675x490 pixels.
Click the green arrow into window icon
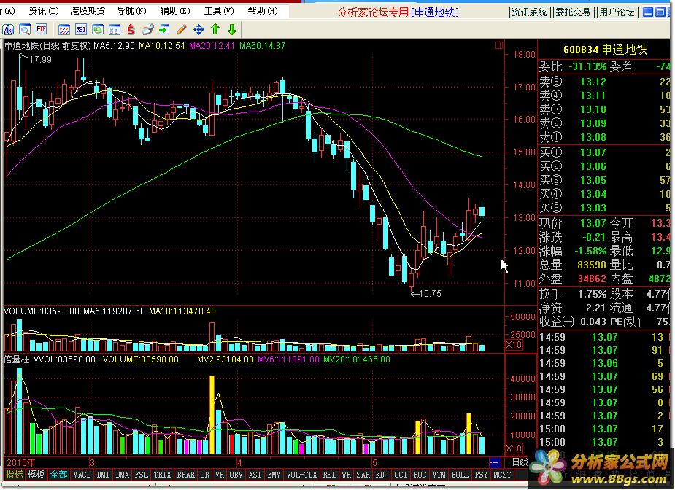[164, 29]
